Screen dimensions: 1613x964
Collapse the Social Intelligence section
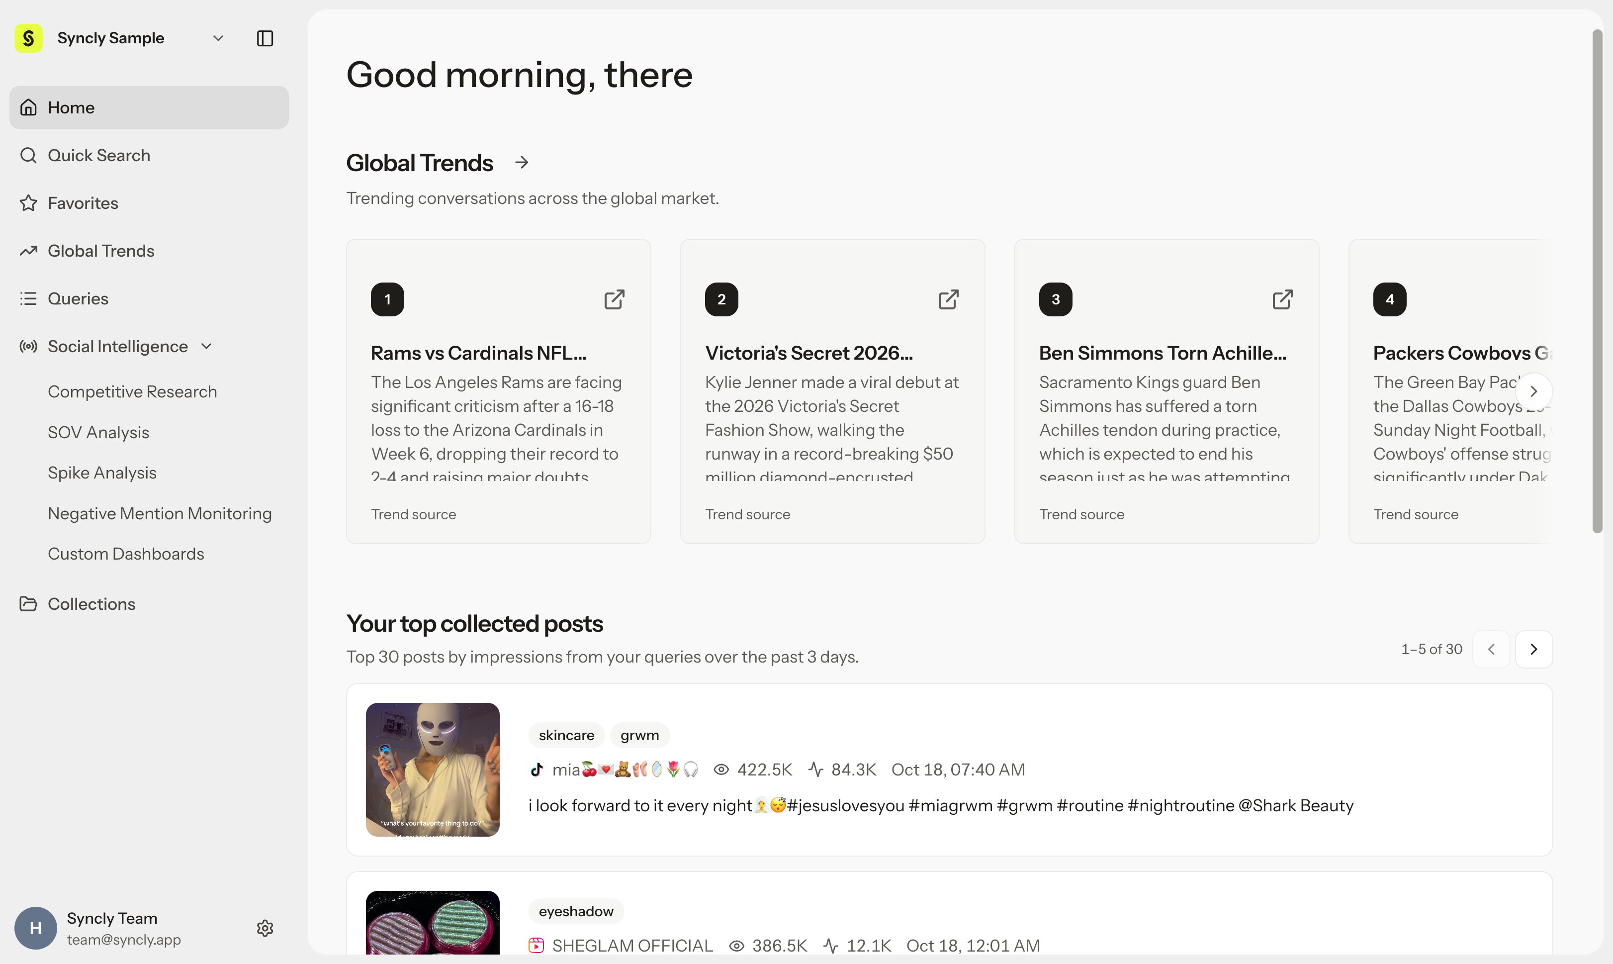point(206,346)
